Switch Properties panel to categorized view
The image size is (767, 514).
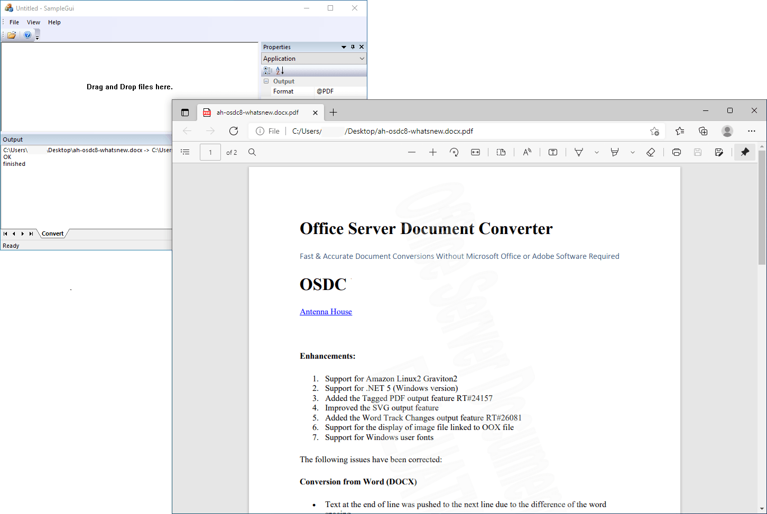tap(267, 70)
